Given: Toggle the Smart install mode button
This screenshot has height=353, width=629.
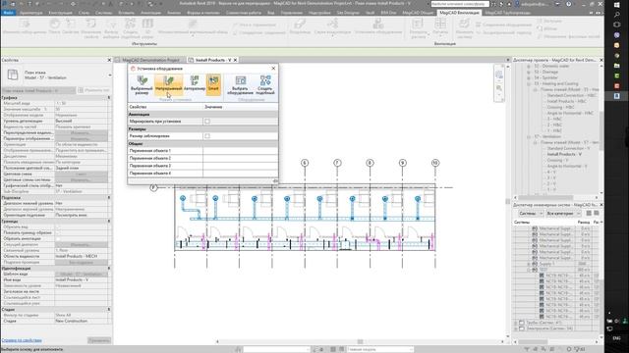Looking at the screenshot, I should [x=213, y=85].
